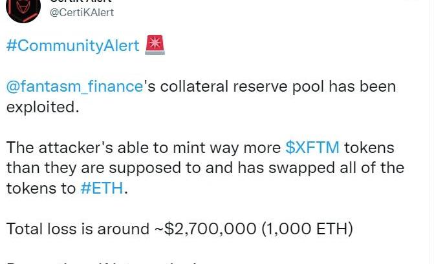Click the text 'The attacker's able to mint'
The height and width of the screenshot is (264, 434).
click(111, 147)
